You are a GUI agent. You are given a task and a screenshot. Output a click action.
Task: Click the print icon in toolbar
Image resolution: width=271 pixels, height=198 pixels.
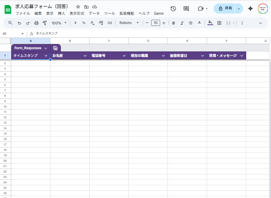coord(36,23)
